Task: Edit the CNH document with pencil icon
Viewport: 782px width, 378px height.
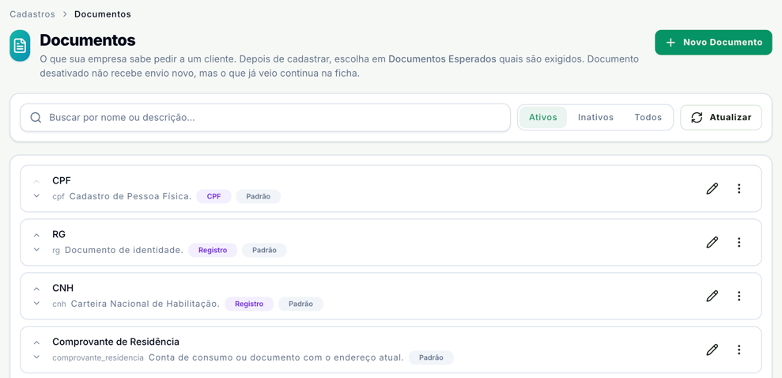Action: pyautogui.click(x=712, y=297)
